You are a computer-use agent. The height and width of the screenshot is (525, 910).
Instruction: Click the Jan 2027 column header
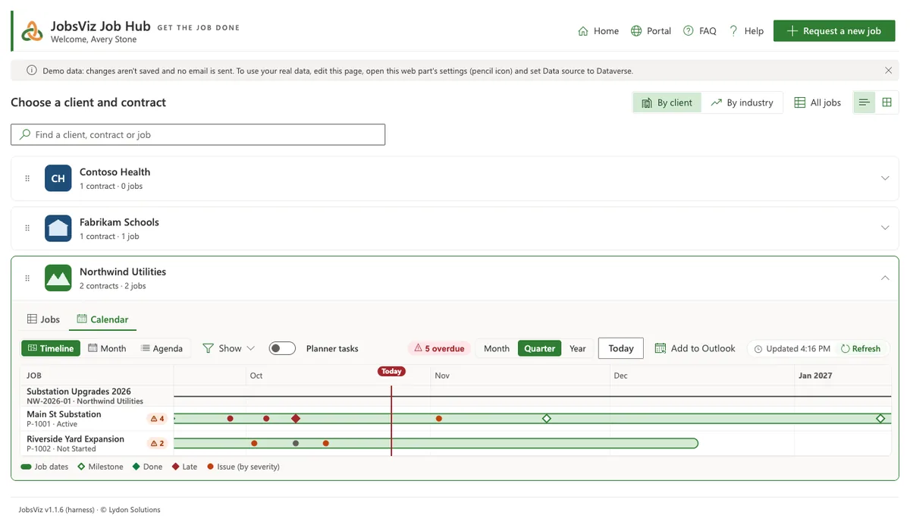[815, 376]
